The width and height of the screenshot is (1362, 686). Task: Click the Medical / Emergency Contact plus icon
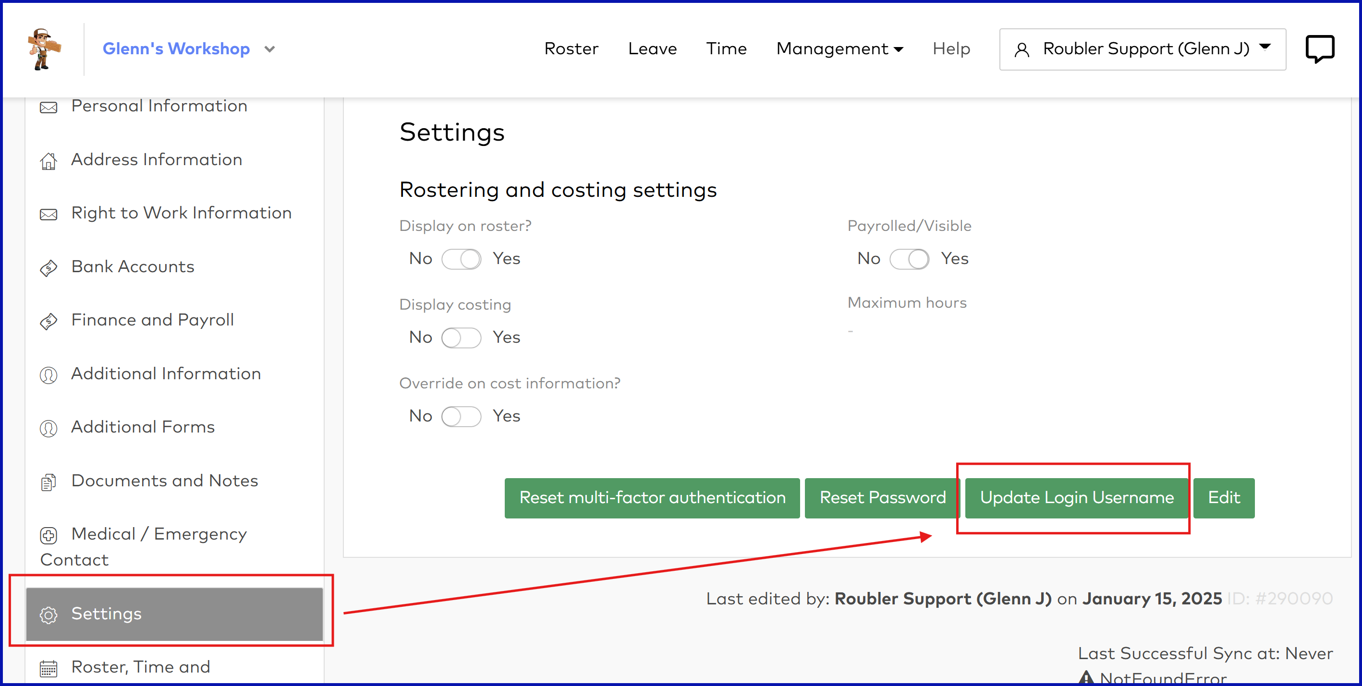pos(48,535)
